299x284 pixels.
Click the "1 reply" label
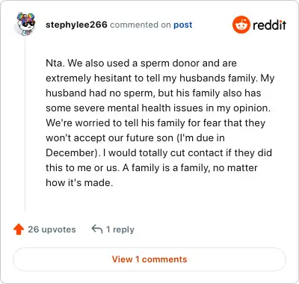click(120, 229)
